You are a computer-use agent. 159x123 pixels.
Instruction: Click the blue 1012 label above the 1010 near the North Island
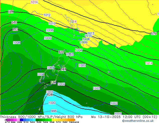coord(91,33)
